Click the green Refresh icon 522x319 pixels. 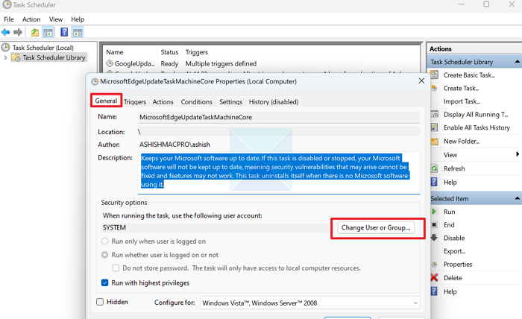[x=435, y=168]
